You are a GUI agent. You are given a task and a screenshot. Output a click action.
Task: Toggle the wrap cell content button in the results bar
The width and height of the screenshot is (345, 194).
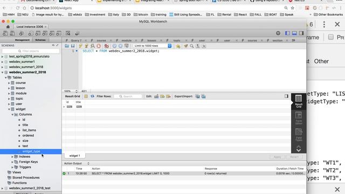[286, 96]
